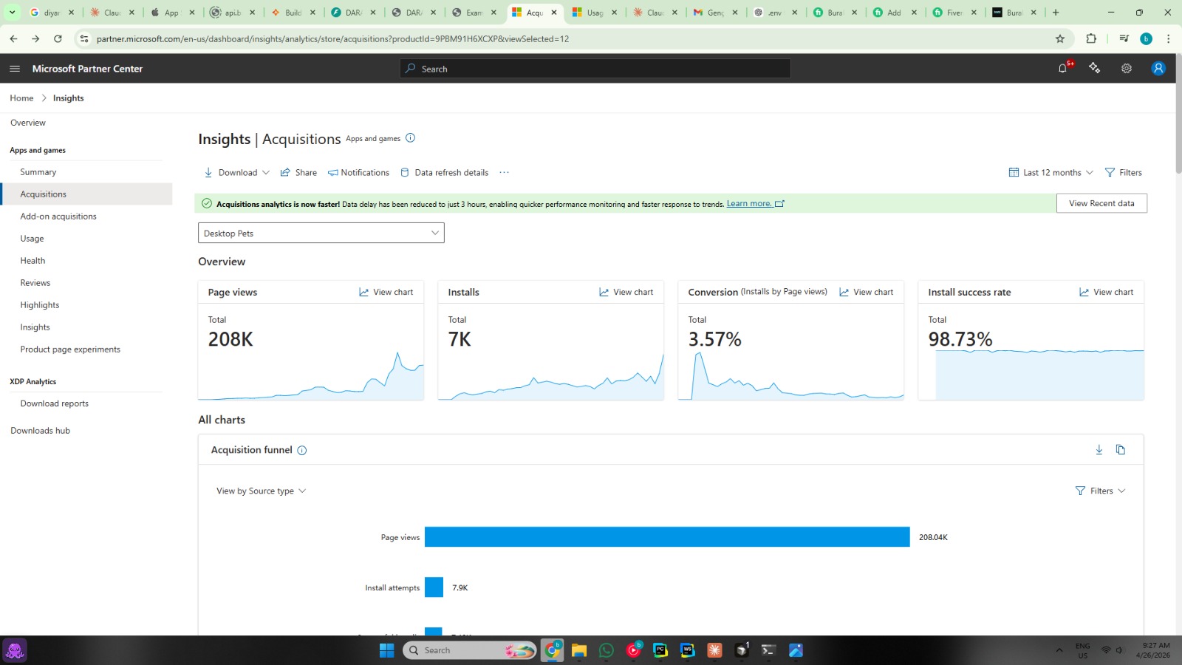This screenshot has height=665, width=1182.
Task: Open the notifications bell
Action: tap(1063, 68)
